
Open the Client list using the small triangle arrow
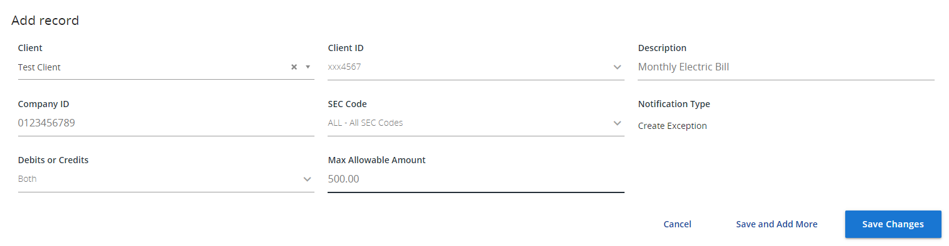pos(308,67)
